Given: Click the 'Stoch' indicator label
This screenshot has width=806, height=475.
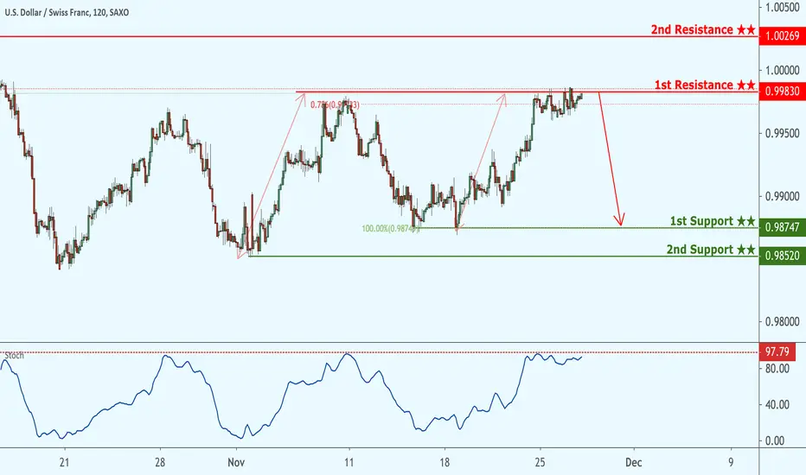Looking at the screenshot, I should click(15, 355).
